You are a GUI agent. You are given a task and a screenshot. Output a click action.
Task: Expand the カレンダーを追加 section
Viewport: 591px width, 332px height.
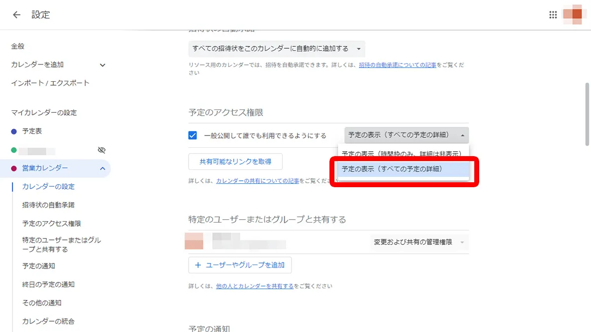pyautogui.click(x=102, y=64)
